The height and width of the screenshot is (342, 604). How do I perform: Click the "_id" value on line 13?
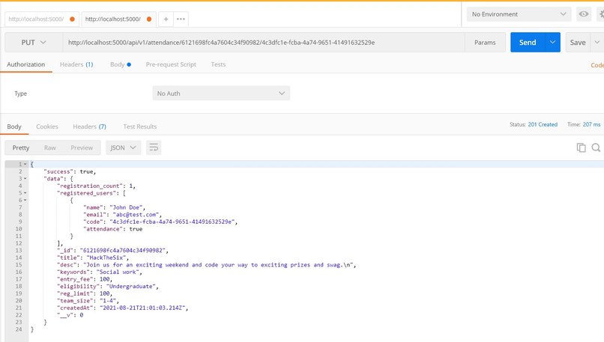[x=123, y=251]
